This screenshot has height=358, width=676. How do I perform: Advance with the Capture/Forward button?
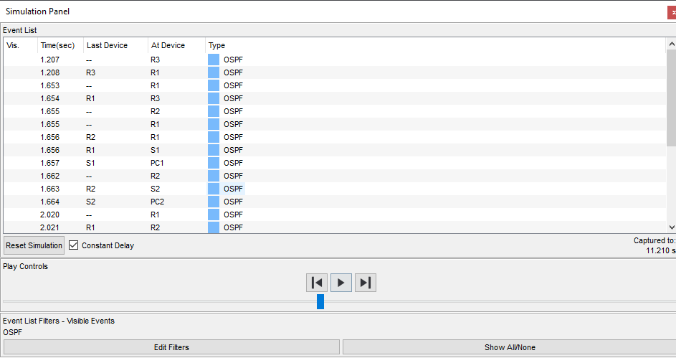(366, 283)
